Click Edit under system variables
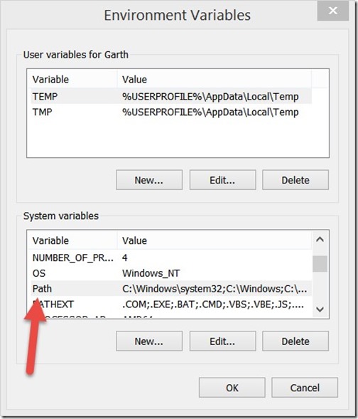This screenshot has height=419, width=358. coord(222,341)
